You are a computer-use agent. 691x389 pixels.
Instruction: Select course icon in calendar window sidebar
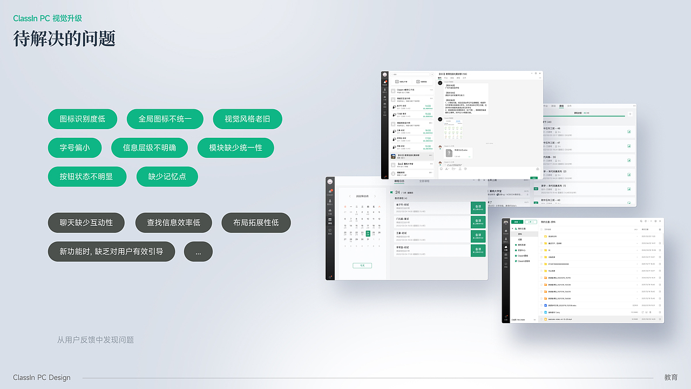click(330, 222)
